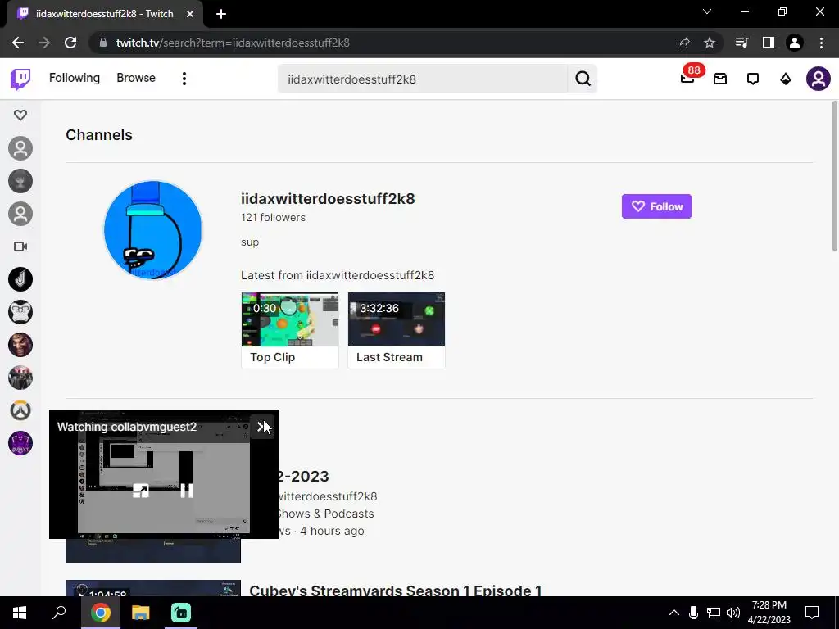The width and height of the screenshot is (839, 629).
Task: Open iidaxwitterdoesstuff2k8 channel name link
Action: [328, 198]
